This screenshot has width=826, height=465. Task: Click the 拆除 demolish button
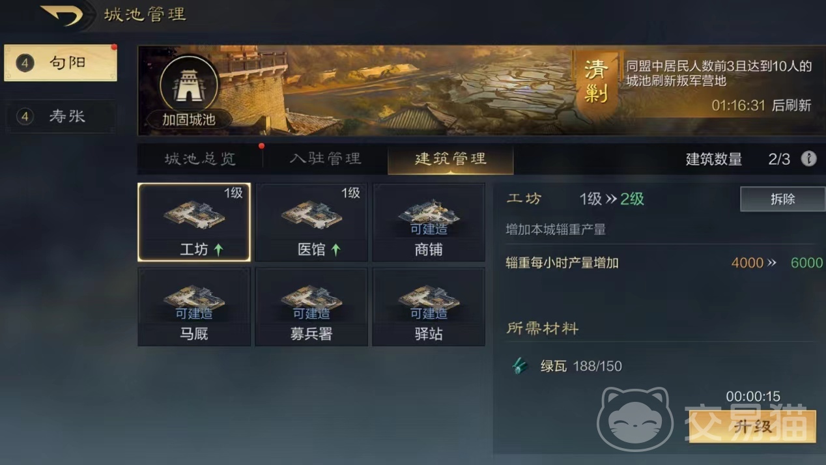pos(782,199)
